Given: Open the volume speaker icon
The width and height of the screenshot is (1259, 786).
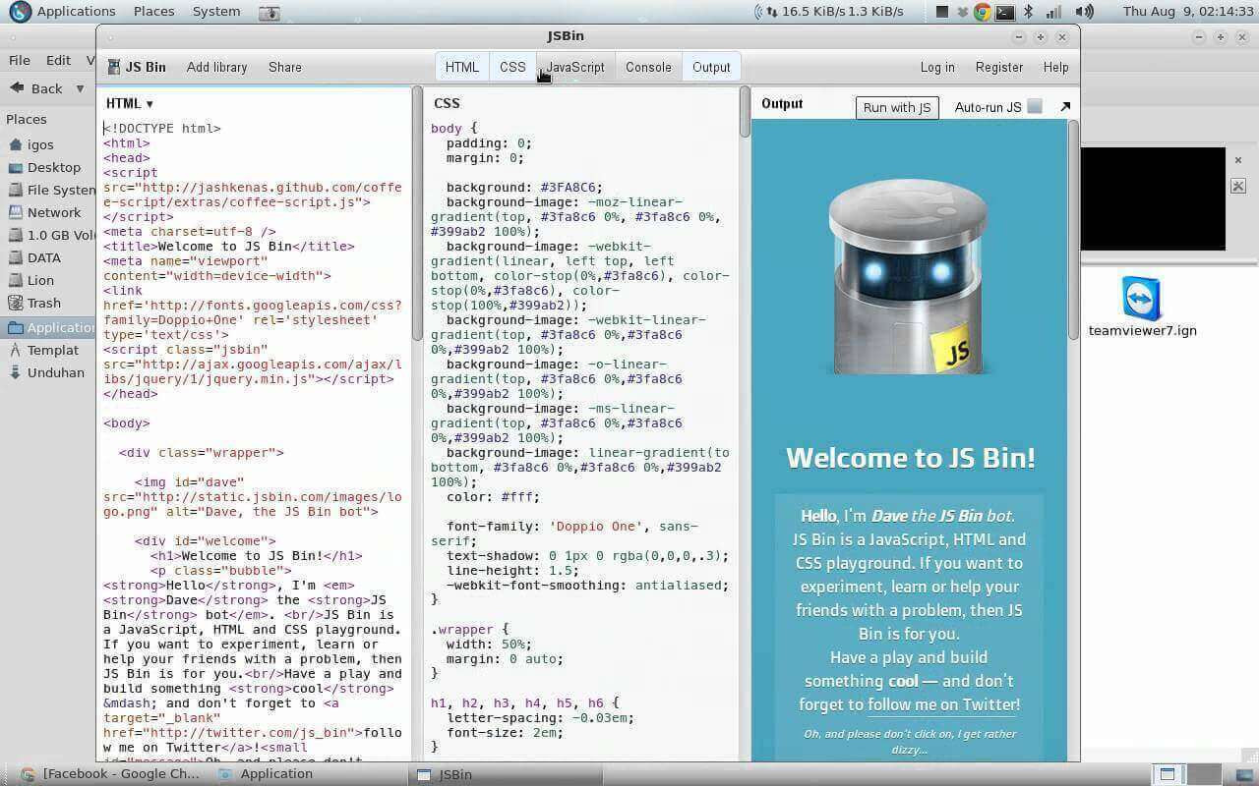Looking at the screenshot, I should click(x=1085, y=12).
